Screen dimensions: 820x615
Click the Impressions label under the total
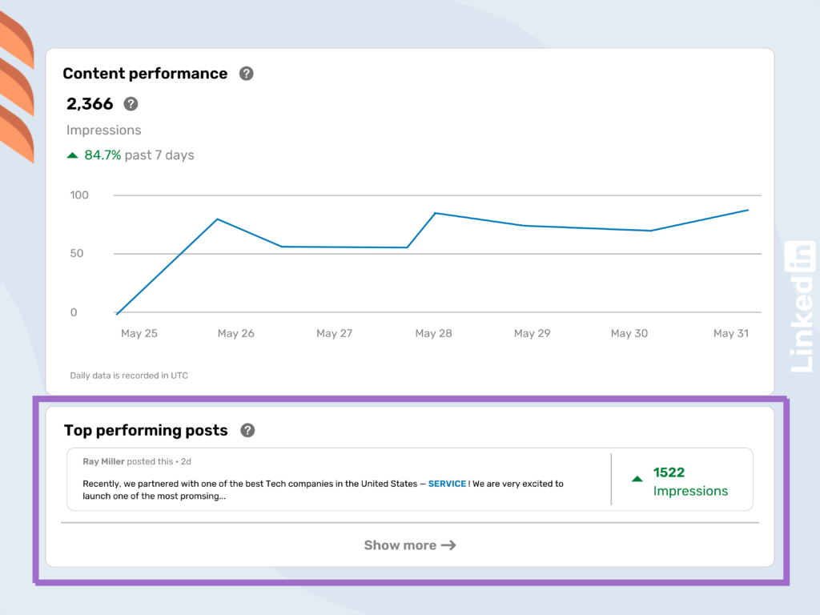103,130
